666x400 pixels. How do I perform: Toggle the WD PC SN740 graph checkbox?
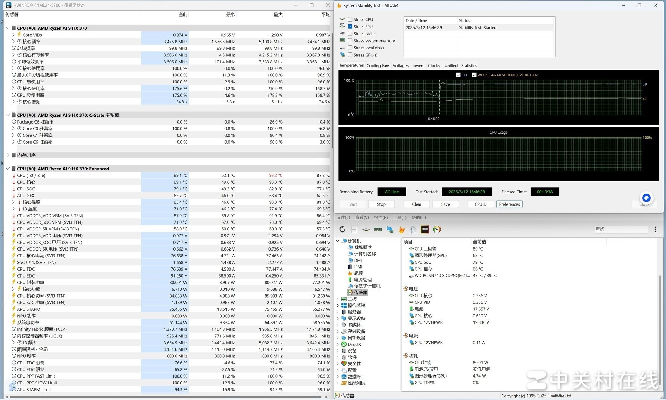coord(474,75)
